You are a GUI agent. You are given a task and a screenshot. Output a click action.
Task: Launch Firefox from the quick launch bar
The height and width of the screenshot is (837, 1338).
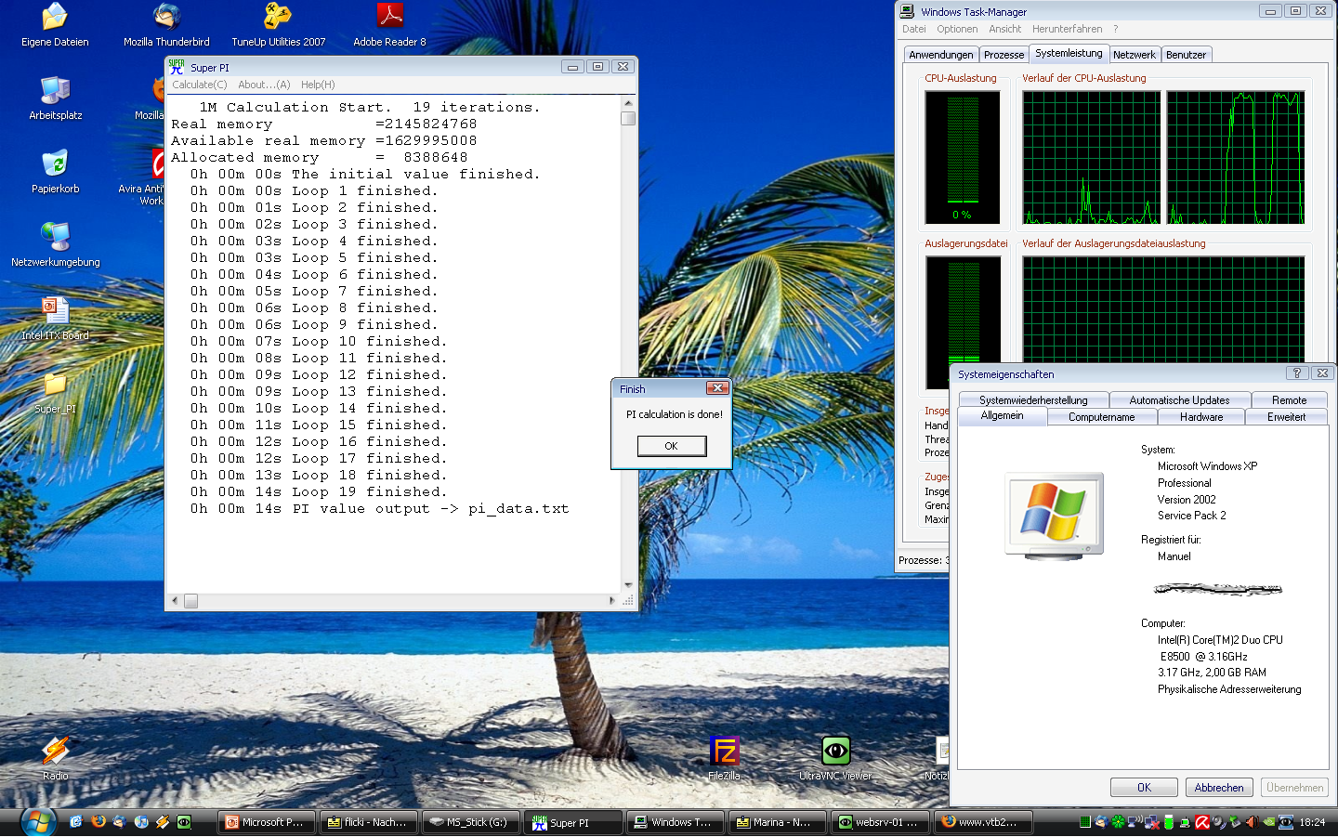[x=98, y=822]
